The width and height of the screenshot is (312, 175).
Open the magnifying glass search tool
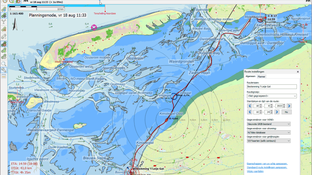tap(4, 64)
